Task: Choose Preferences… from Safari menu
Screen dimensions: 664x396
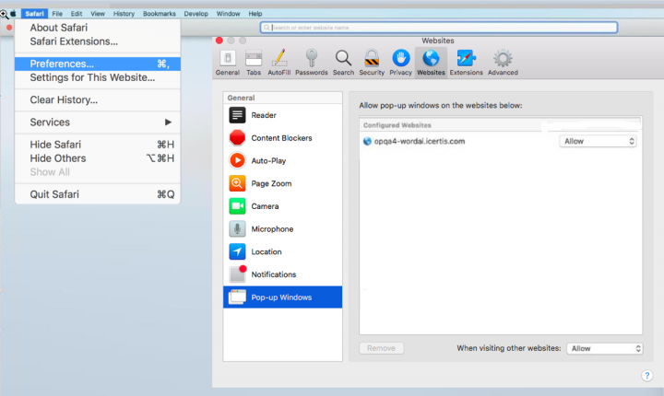Action: [98, 64]
